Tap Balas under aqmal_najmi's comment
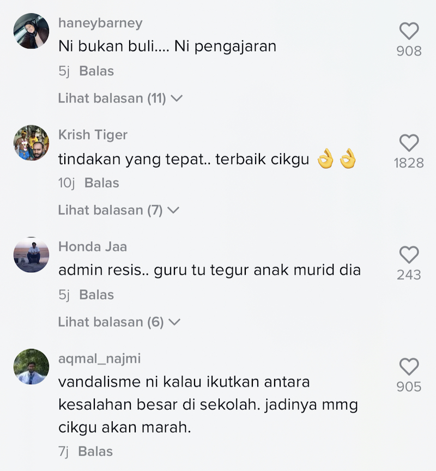The height and width of the screenshot is (471, 436). click(x=95, y=451)
